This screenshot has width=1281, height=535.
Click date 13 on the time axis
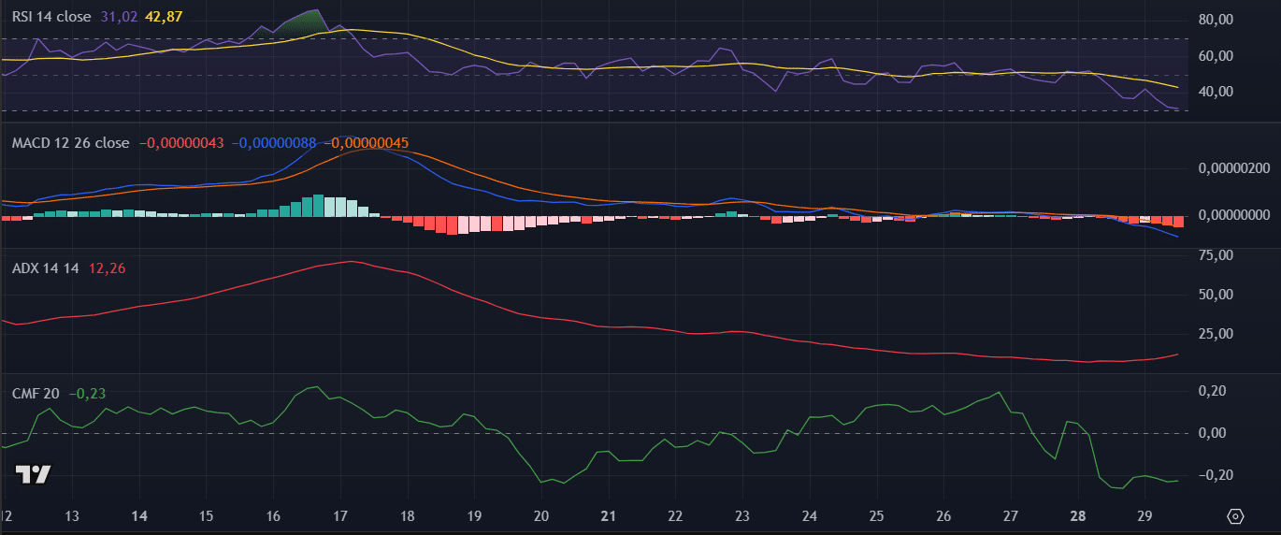[x=72, y=516]
